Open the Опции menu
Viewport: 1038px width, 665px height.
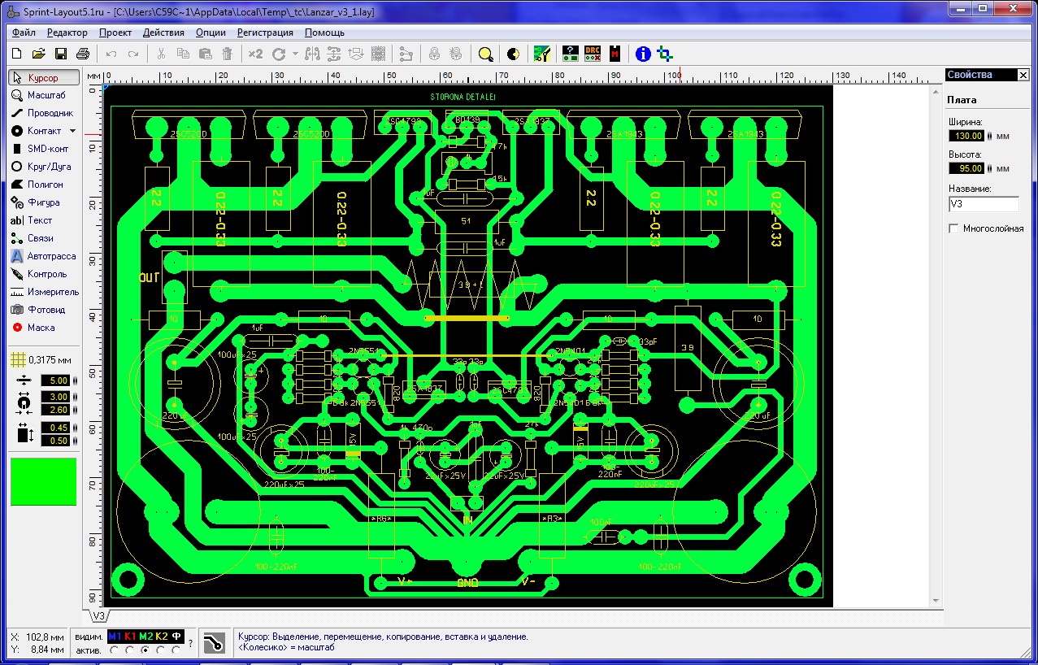[x=211, y=33]
